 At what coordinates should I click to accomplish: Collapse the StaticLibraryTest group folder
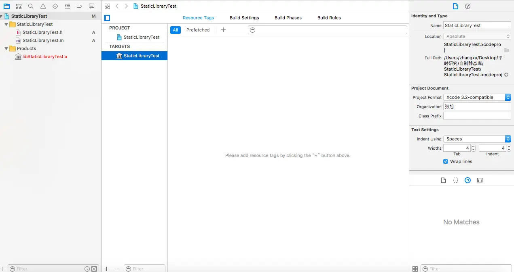point(6,24)
